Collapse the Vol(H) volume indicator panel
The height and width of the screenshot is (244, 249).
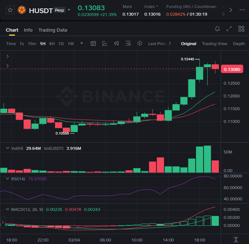click(x=8, y=148)
